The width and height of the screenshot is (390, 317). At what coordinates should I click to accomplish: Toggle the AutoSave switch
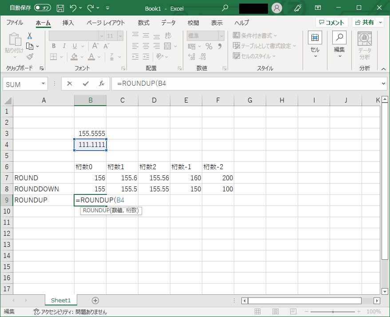(43, 8)
